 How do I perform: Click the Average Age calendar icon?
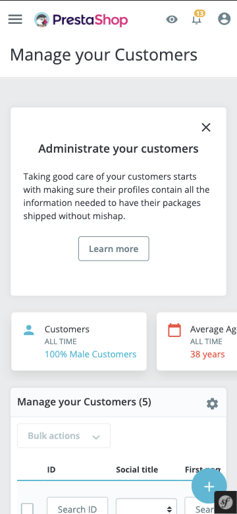(x=174, y=330)
